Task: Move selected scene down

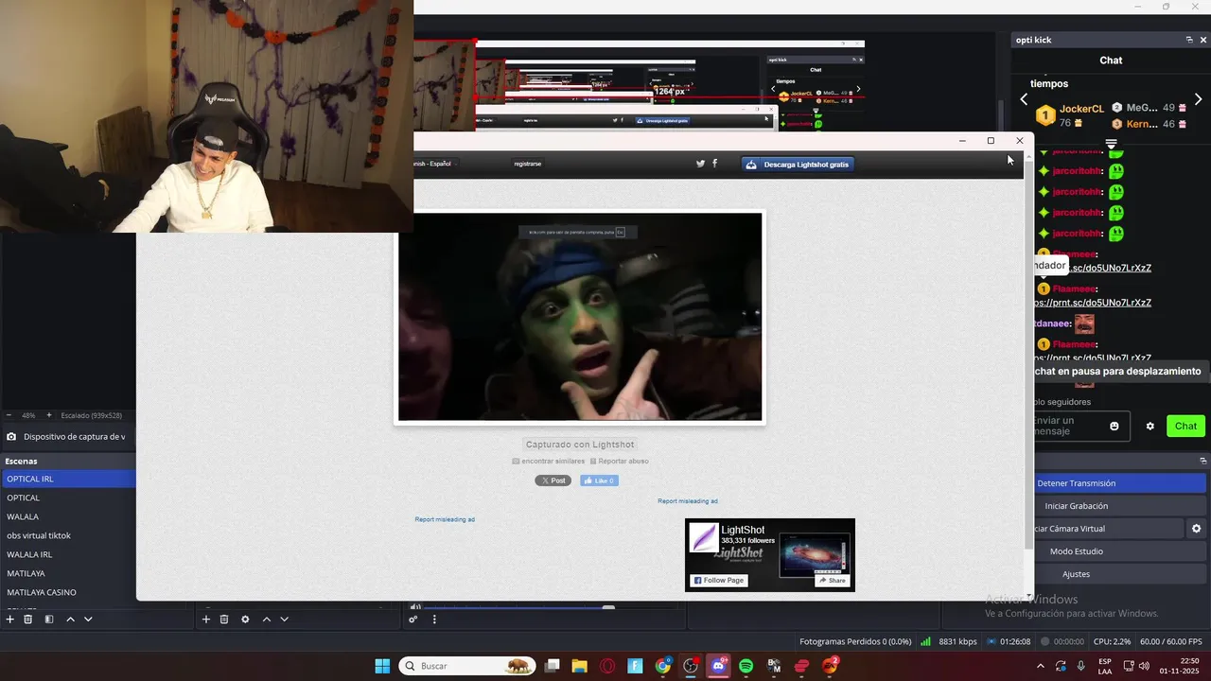Action: click(x=88, y=619)
